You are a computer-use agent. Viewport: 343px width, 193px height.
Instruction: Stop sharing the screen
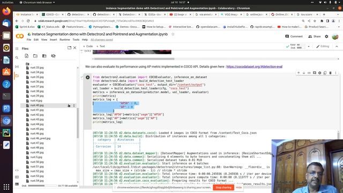(223, 188)
